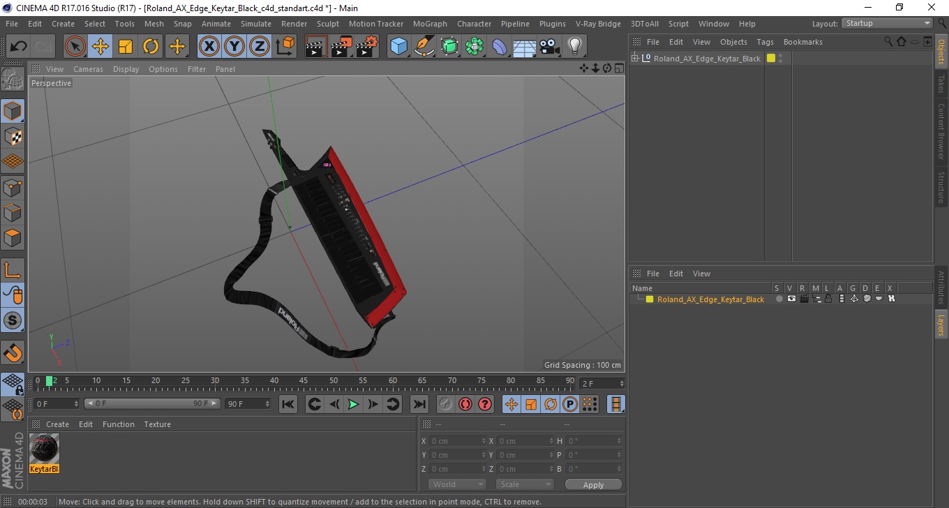The height and width of the screenshot is (508, 949).
Task: Play the animation forward
Action: click(x=353, y=404)
